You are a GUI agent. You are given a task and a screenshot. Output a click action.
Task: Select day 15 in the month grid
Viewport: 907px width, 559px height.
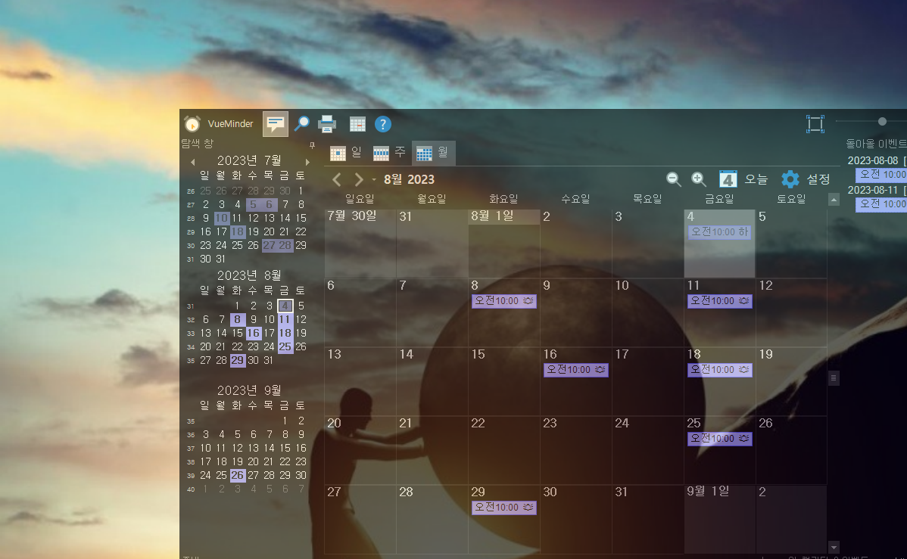click(x=503, y=381)
